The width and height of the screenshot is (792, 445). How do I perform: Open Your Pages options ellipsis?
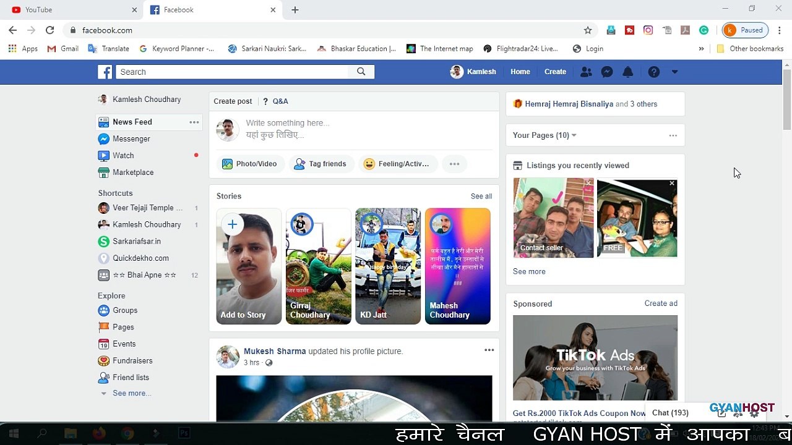(673, 135)
